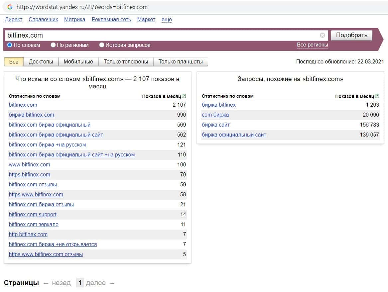The image size is (388, 292).
Task: Go to next page with 'далее'
Action: [x=96, y=283]
